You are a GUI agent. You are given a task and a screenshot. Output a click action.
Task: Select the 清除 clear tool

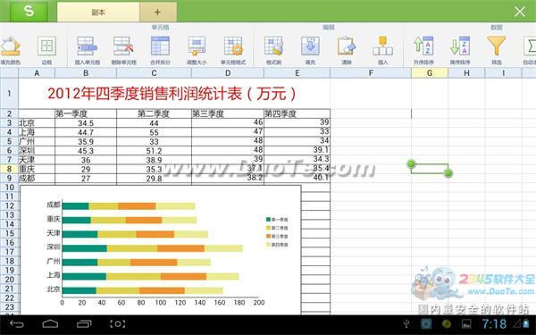[x=347, y=50]
